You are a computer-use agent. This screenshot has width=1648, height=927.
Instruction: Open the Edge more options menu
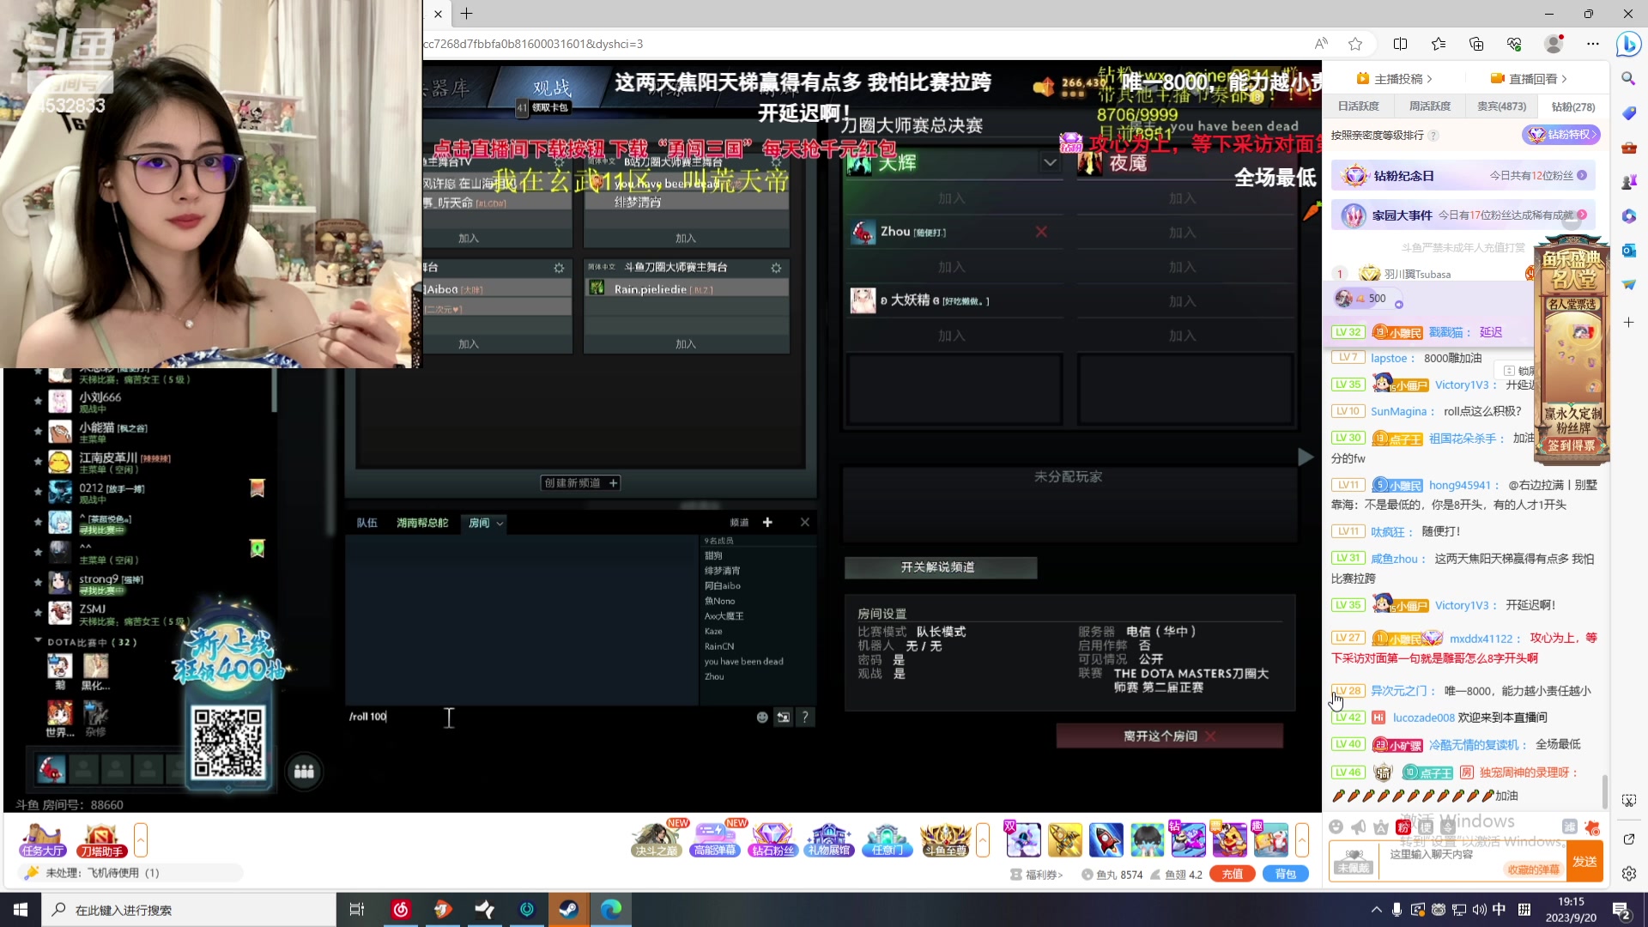click(1592, 44)
